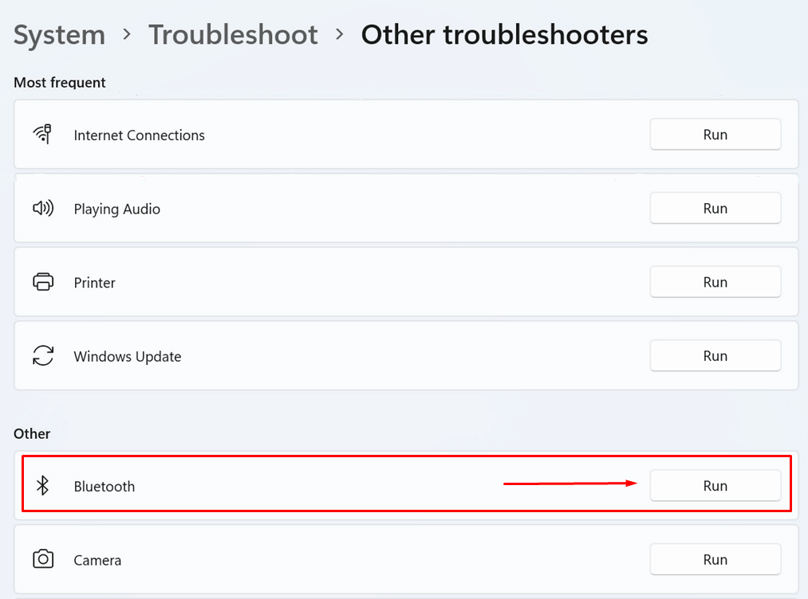Run the Bluetooth troubleshooter

715,486
